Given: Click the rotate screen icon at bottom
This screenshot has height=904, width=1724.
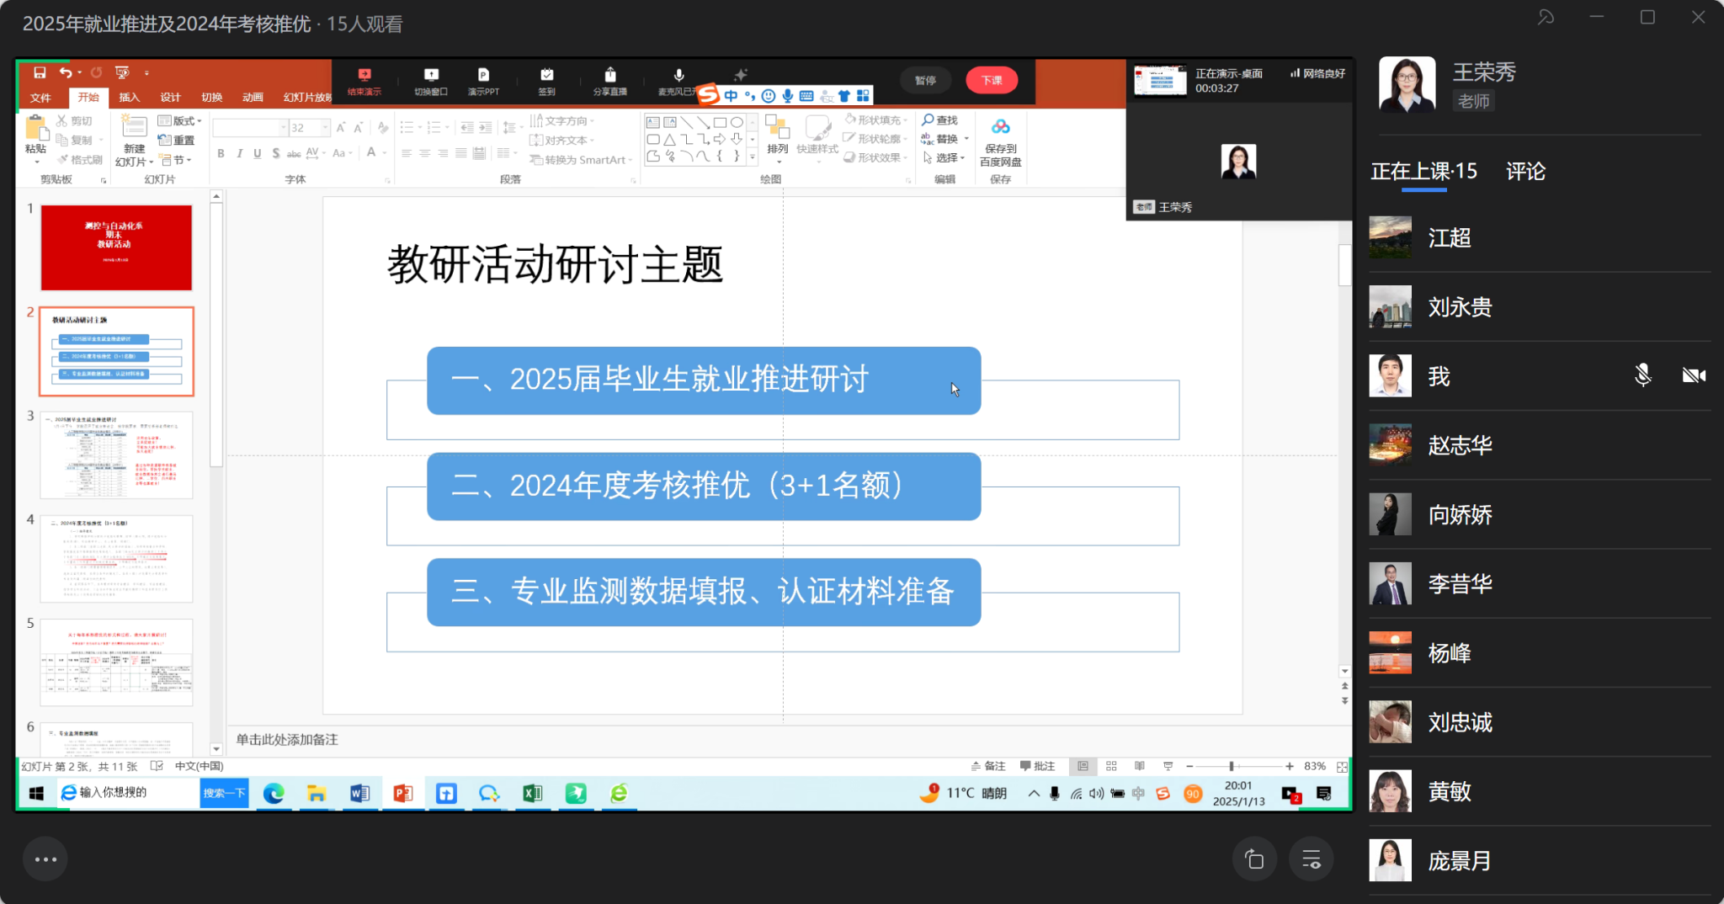Looking at the screenshot, I should 1253,859.
